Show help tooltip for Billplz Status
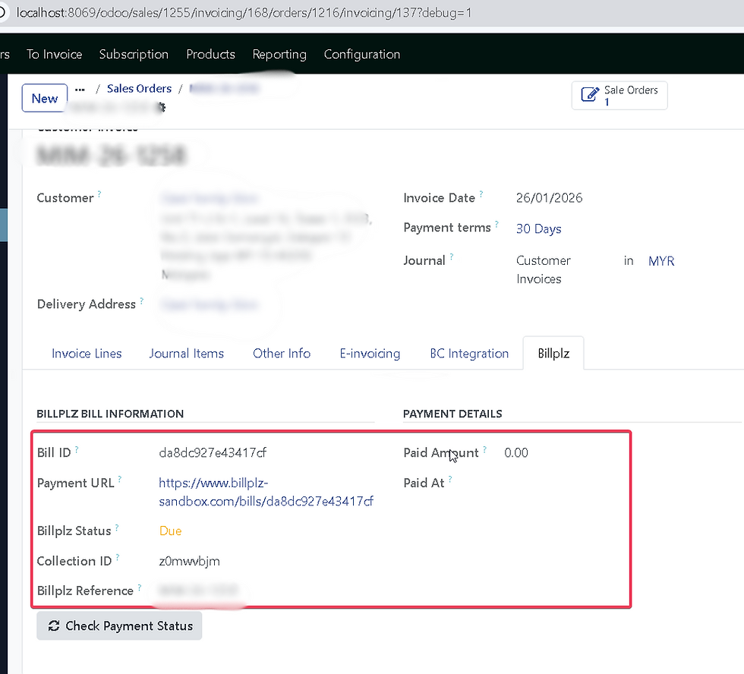The image size is (744, 674). point(117,527)
